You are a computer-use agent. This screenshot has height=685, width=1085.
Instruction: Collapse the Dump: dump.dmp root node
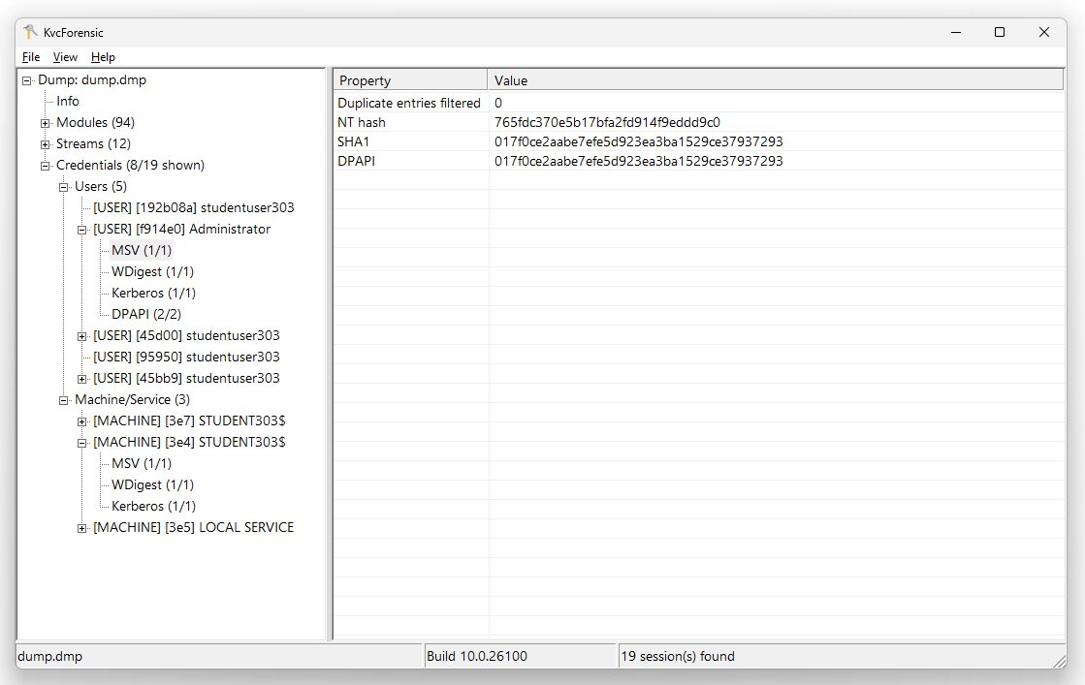point(27,80)
